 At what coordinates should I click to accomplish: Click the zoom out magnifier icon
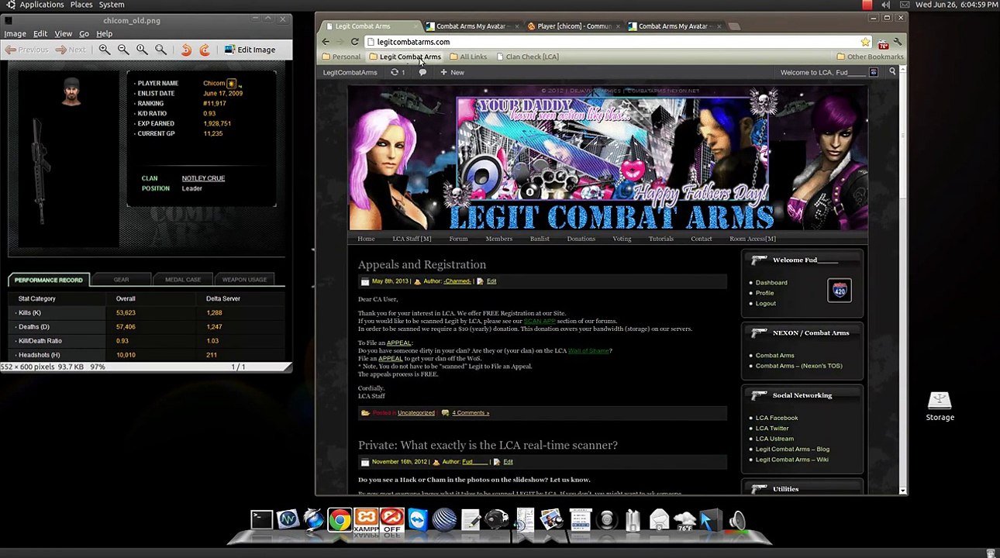coord(123,50)
